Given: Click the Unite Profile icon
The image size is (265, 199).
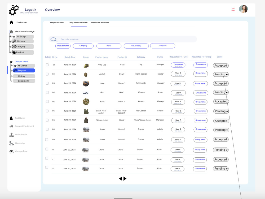Looking at the screenshot, I should pyautogui.click(x=11, y=135).
